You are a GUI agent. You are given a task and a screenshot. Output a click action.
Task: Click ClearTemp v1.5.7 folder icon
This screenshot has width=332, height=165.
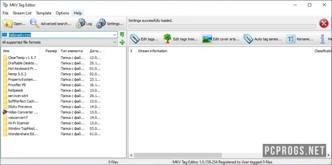coord(5,58)
